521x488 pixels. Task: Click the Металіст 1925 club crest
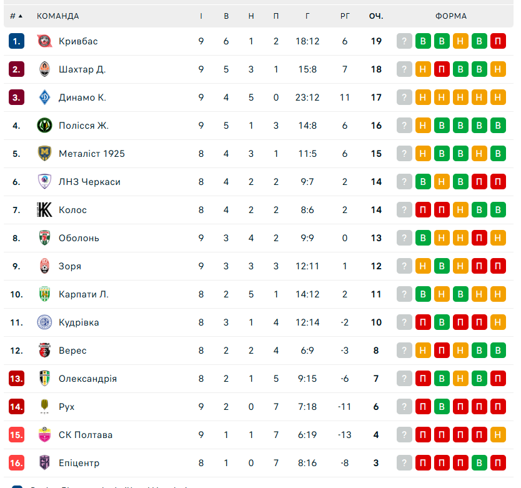pyautogui.click(x=44, y=154)
